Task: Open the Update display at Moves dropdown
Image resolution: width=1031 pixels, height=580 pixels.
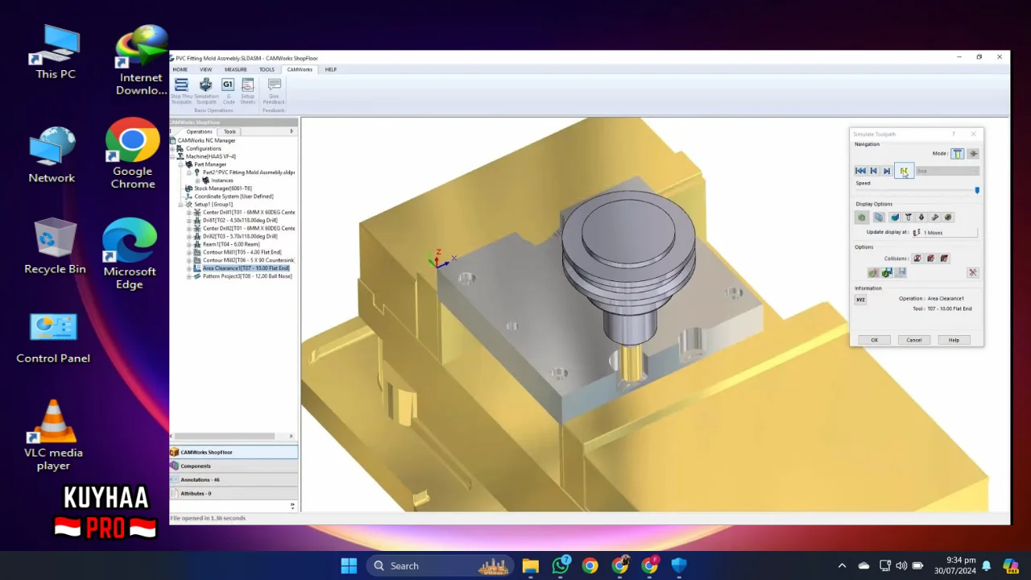Action: [x=944, y=232]
